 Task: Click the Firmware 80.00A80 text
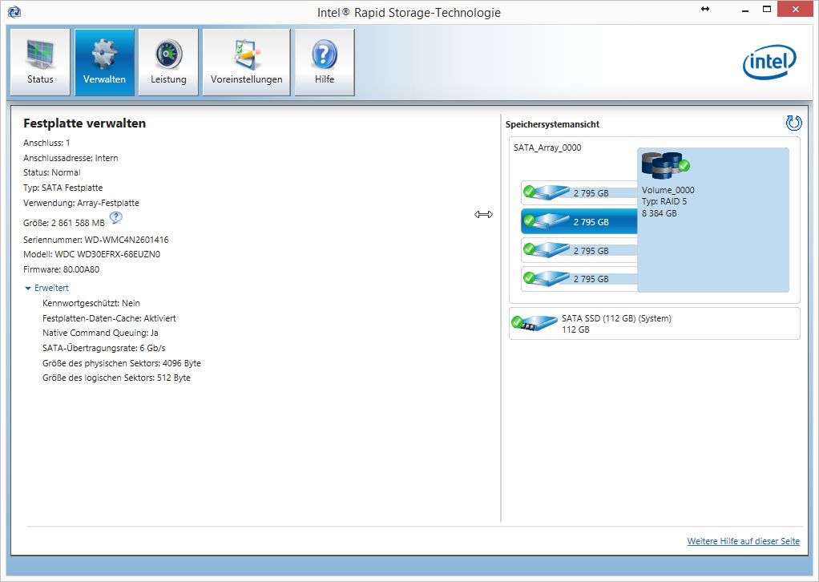[x=61, y=269]
